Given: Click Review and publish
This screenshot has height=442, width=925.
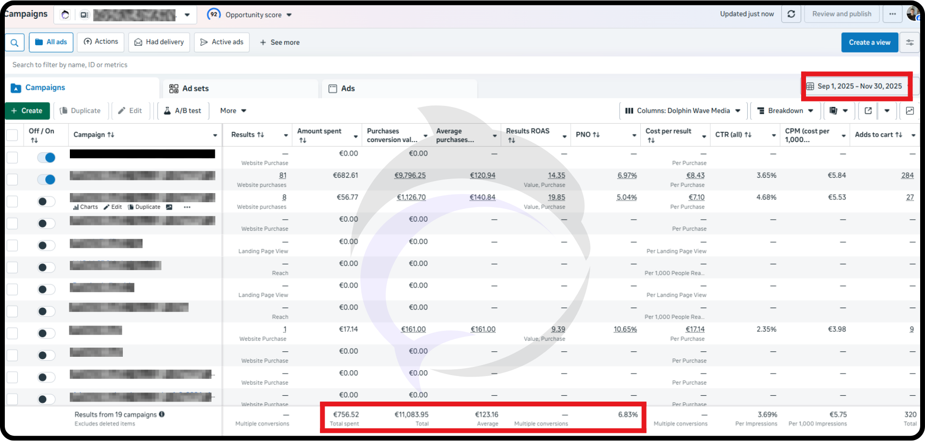Looking at the screenshot, I should click(842, 14).
